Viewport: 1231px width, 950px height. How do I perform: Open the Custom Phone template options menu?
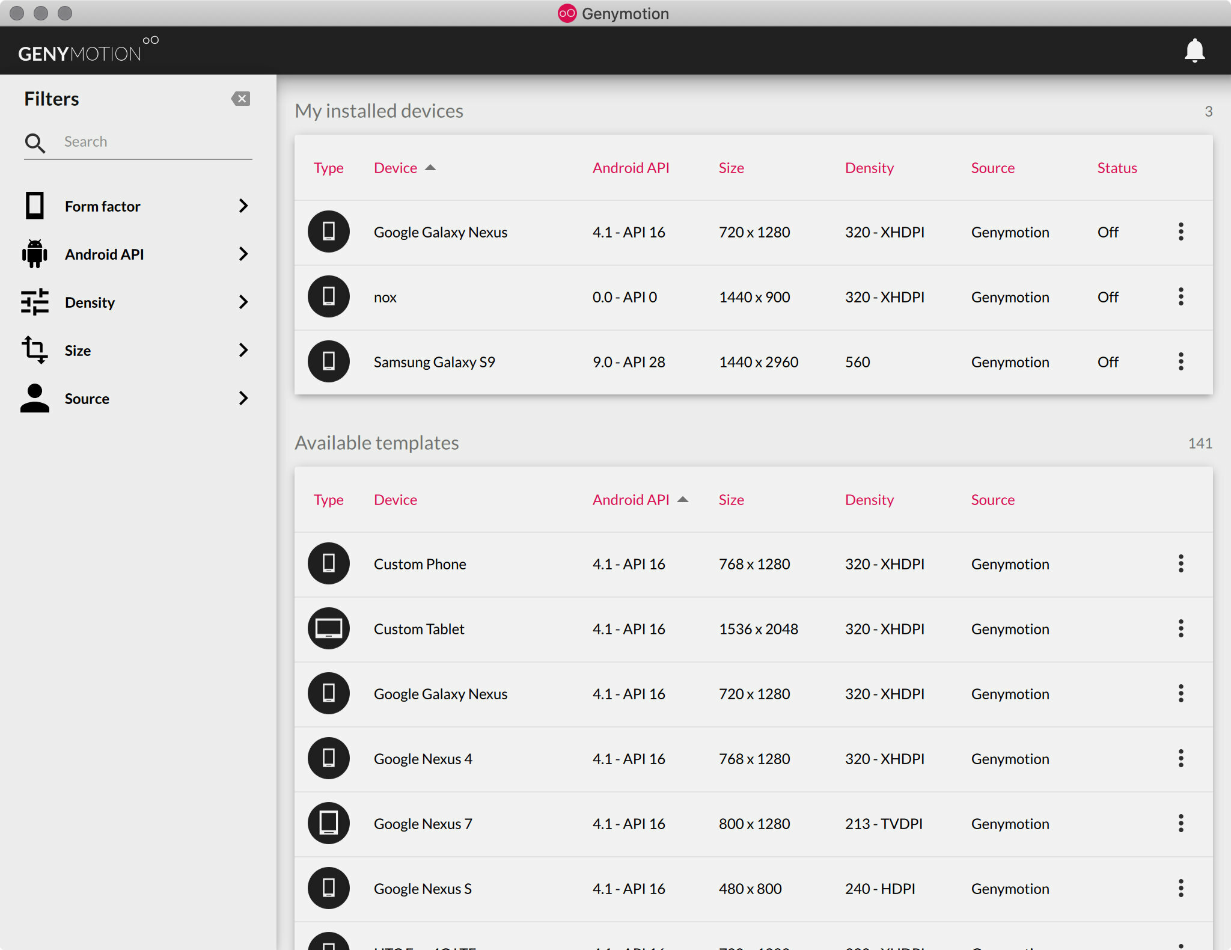pyautogui.click(x=1181, y=564)
